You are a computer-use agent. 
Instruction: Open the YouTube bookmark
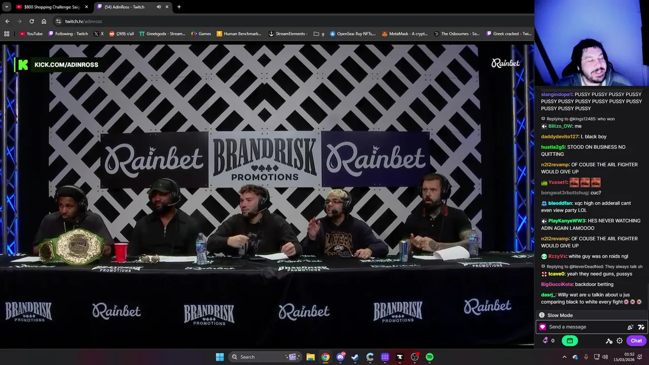point(31,33)
